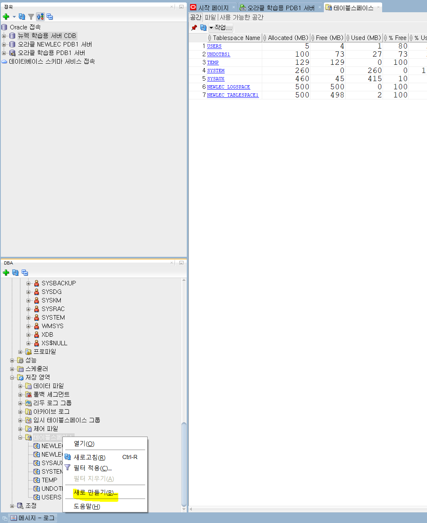
Task: Expand the 뉴렉 학습용 서버 CDB connection
Action: 4,36
